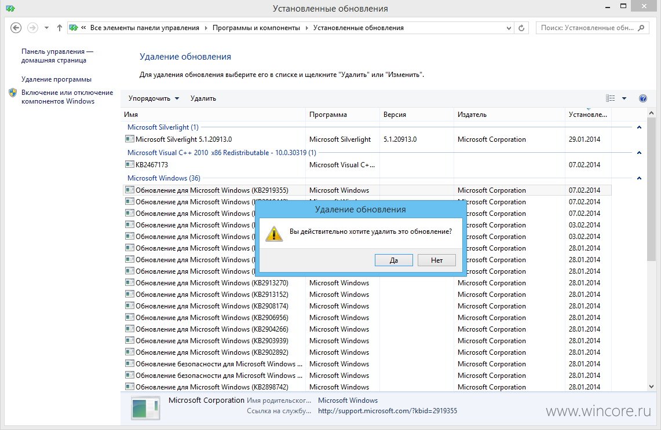Viewport: 661px width, 430px height.
Task: Sort by "Версия" column header
Action: 417,115
